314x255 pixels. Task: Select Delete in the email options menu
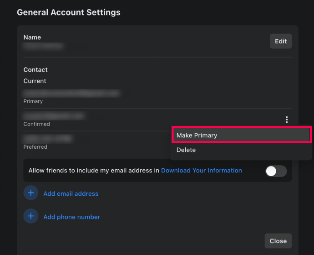click(186, 150)
